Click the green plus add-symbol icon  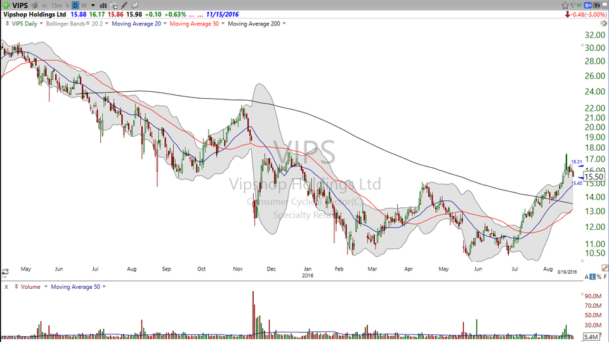[x=6, y=6]
